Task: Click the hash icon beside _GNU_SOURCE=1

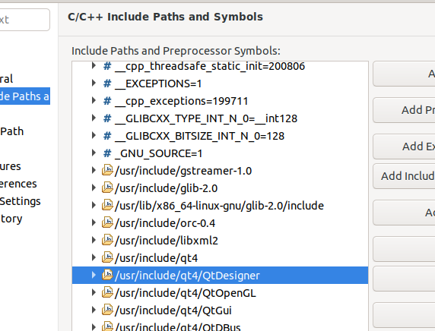Action: 107,153
